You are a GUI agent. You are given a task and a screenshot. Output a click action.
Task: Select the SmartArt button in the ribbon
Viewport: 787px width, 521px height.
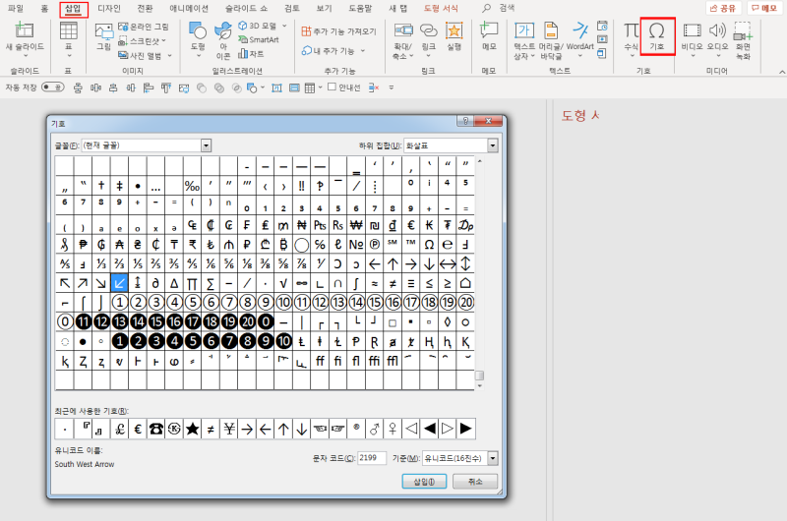click(x=261, y=39)
